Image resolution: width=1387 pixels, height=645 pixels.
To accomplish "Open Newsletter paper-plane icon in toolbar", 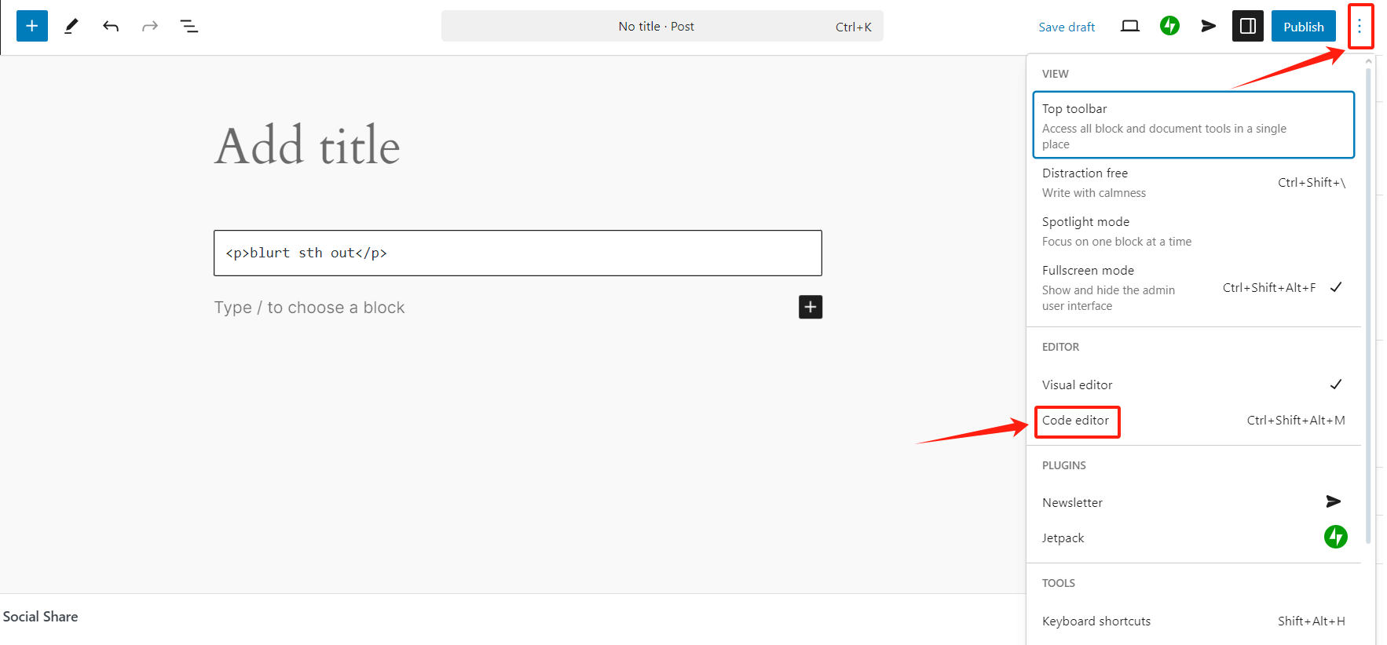I will (x=1209, y=26).
